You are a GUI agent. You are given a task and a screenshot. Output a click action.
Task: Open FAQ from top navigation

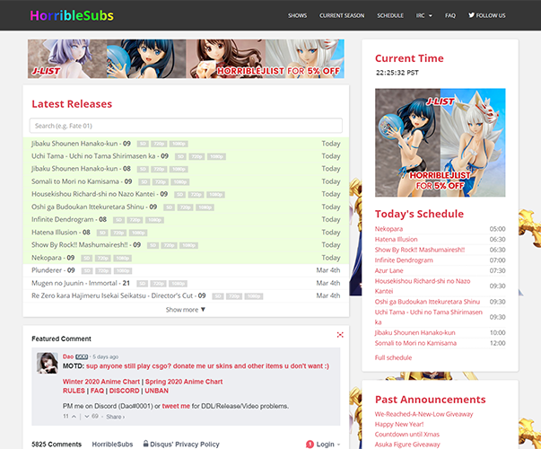pos(450,15)
